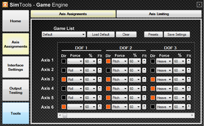Open Axis 2 DOF 1 Force dropdown
This screenshot has width=204, height=126.
[75, 70]
